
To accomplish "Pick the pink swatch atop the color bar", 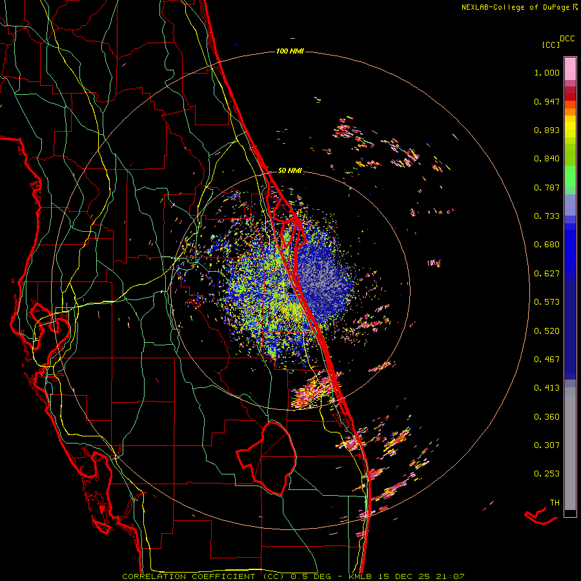I will tap(570, 68).
